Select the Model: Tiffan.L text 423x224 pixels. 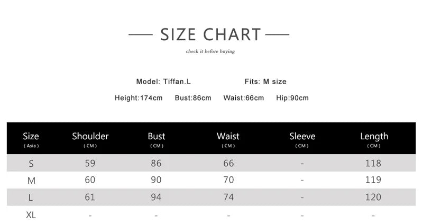(163, 82)
